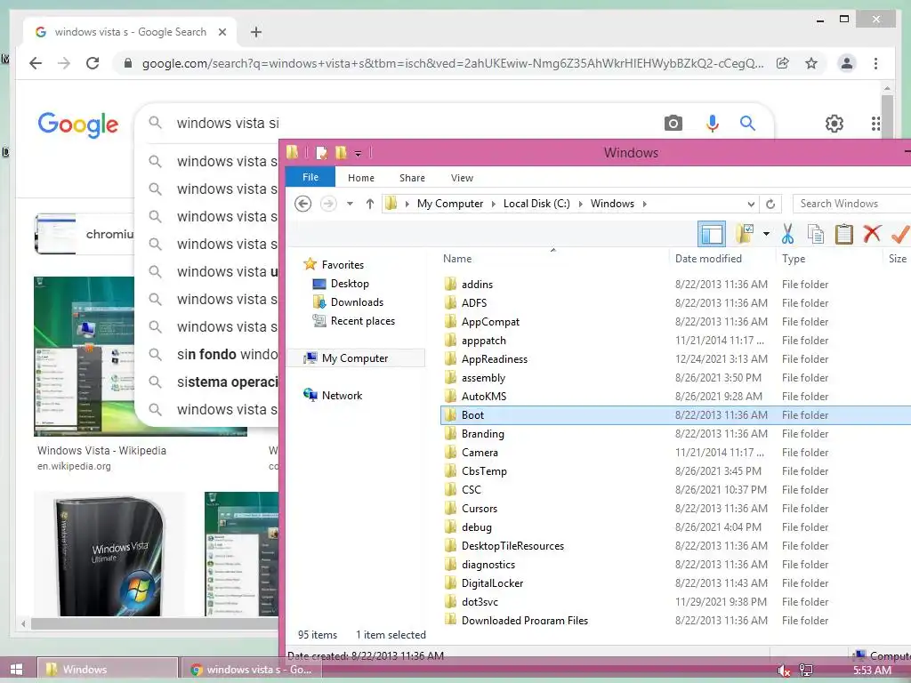The image size is (911, 683).
Task: Select Desktop under Favorites
Action: click(349, 284)
